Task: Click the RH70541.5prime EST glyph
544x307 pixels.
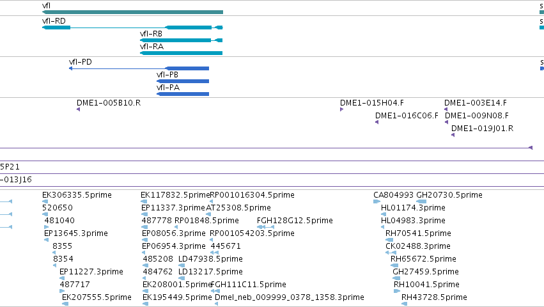Action: (389, 240)
